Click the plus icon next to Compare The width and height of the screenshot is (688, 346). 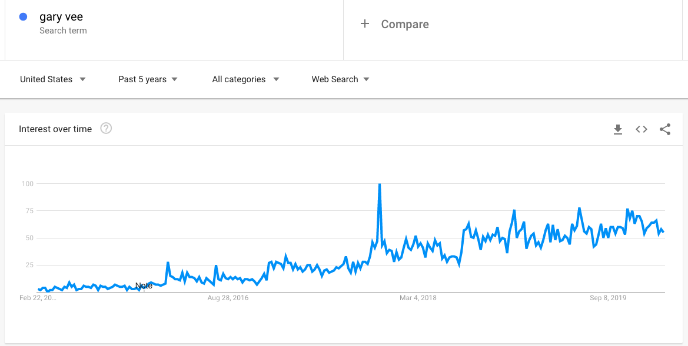coord(365,24)
